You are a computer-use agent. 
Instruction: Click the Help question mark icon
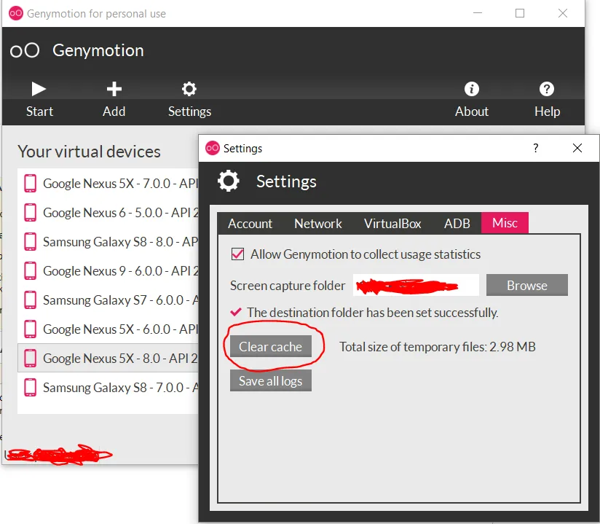546,89
